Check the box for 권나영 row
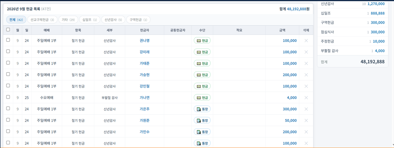 [x=8, y=40]
